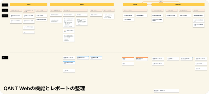Open feature card ページ毎レポート詳細
Screen dimensions: 209x94
[96, 58]
